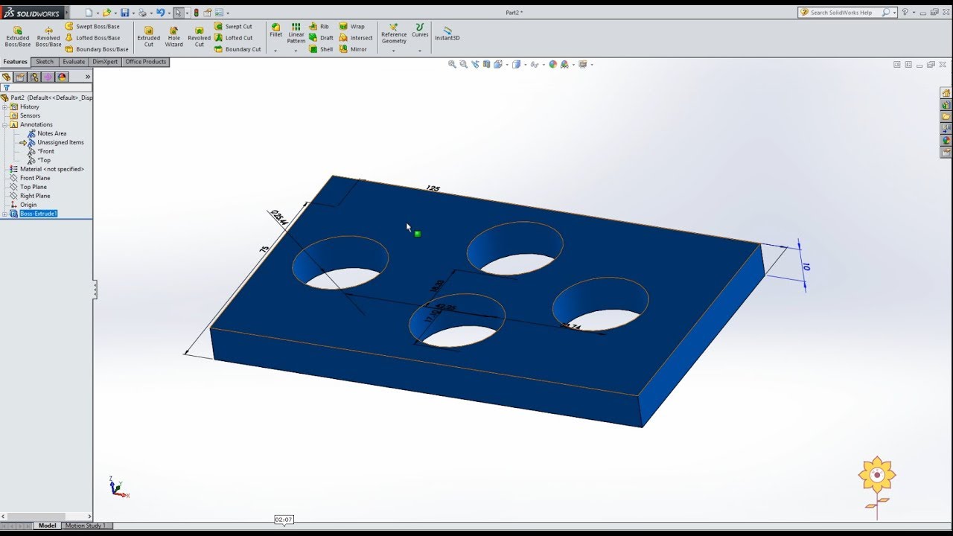Image resolution: width=953 pixels, height=536 pixels.
Task: Show the ConfigurationManager panel tab
Action: (x=34, y=77)
